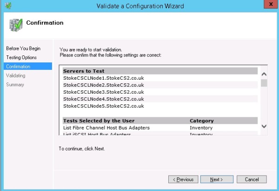Image resolution: width=279 pixels, height=191 pixels.
Task: Pick StokeCSCLNode5.StokeCS2.co.uk from the servers
Action: (x=103, y=106)
